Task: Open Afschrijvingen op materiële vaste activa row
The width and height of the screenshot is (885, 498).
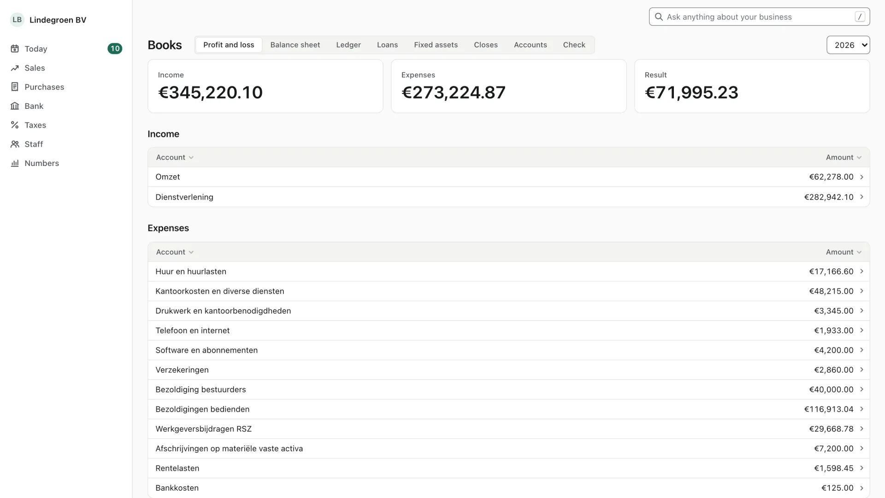Action: (508, 449)
